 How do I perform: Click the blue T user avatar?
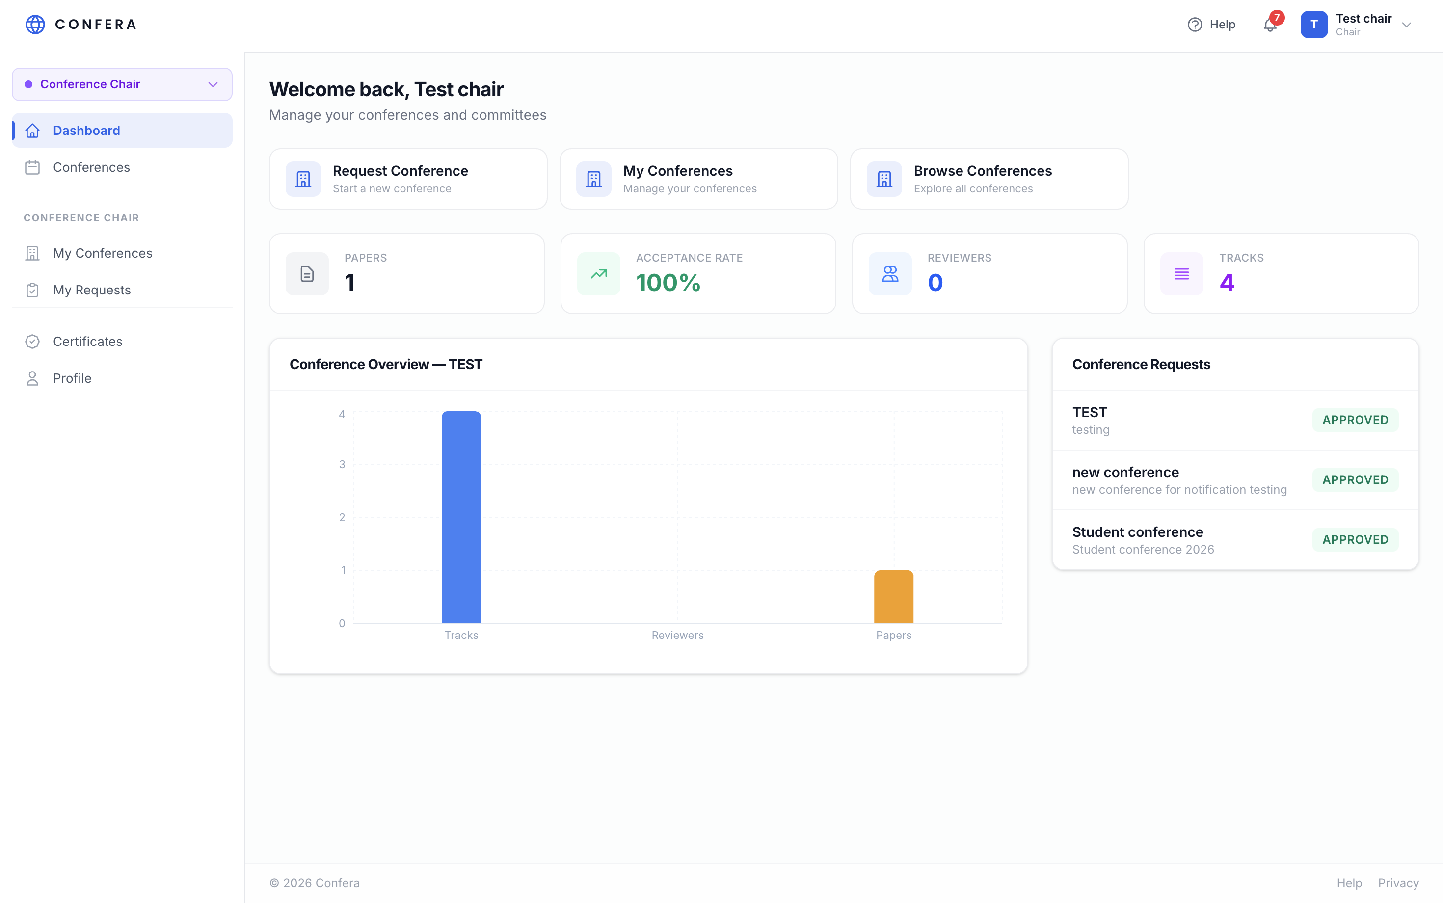click(x=1314, y=25)
